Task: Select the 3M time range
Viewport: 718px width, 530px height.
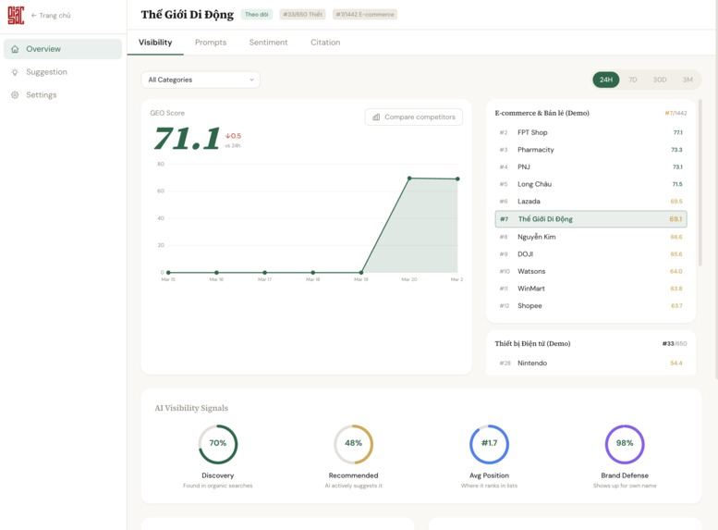Action: point(688,80)
